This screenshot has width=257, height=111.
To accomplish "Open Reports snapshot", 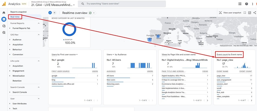I will point(18,12).
